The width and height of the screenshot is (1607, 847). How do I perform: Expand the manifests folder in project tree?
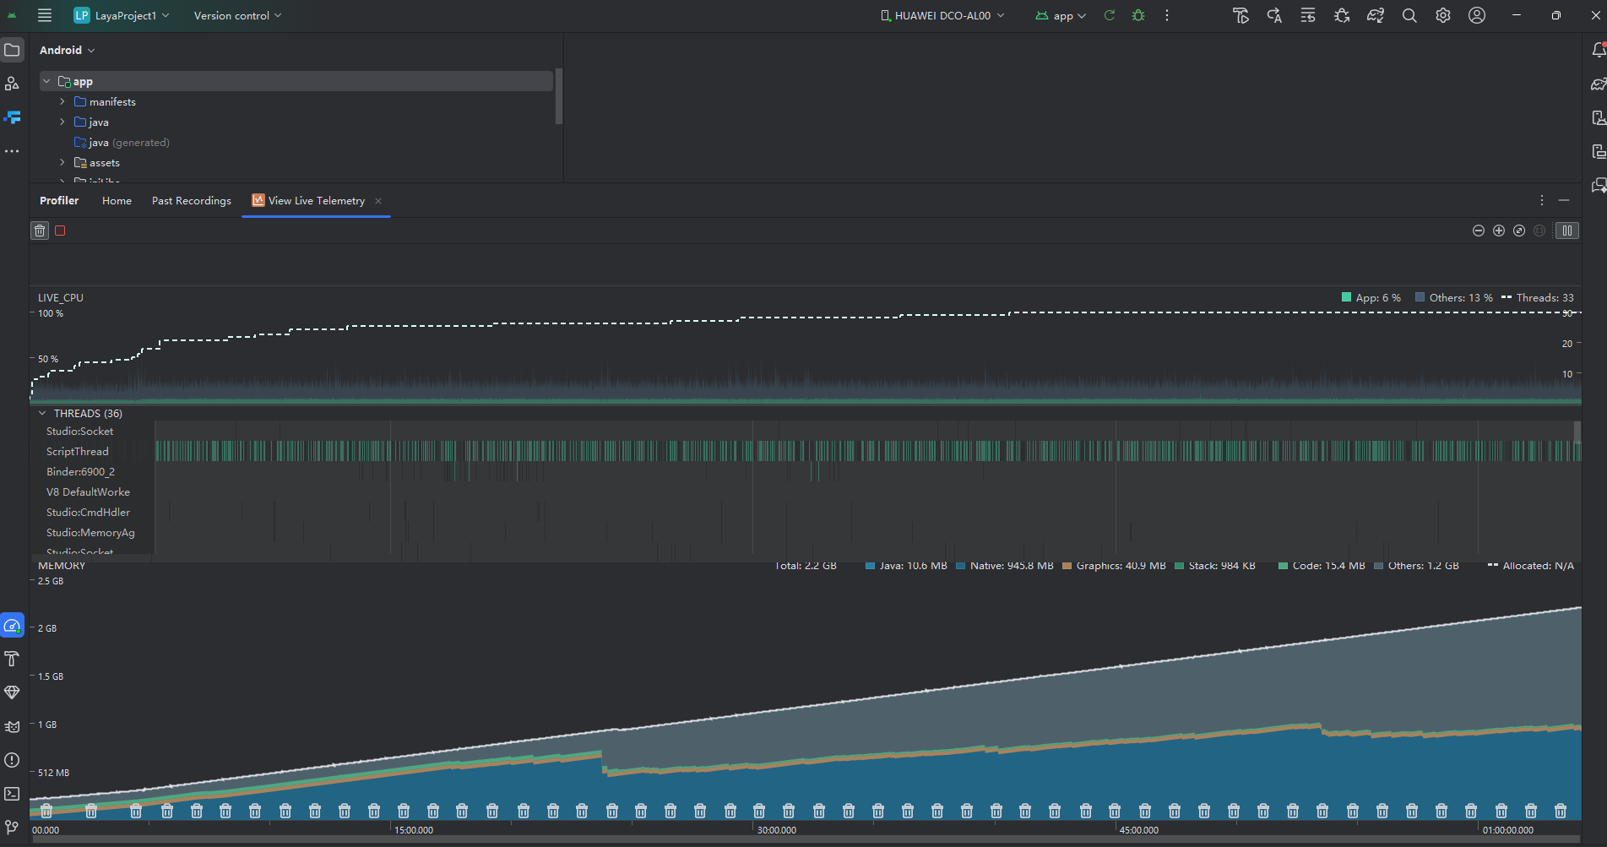click(x=62, y=101)
